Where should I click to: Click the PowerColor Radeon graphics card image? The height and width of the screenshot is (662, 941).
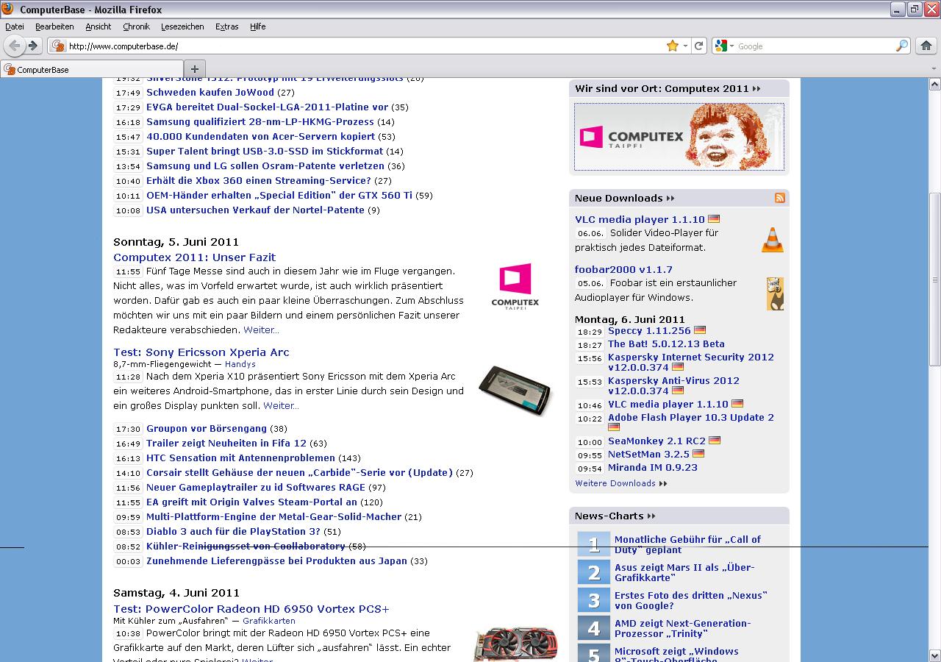pos(515,644)
